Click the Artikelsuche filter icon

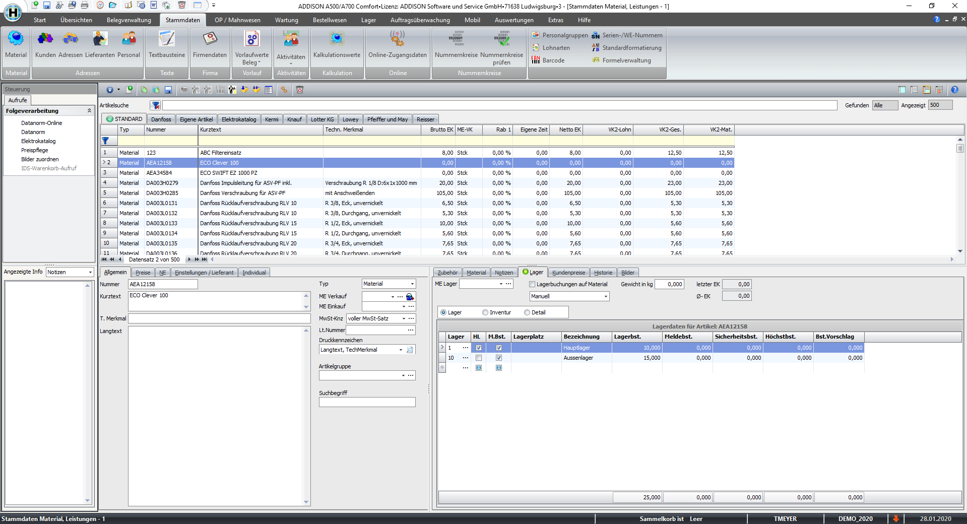(x=156, y=105)
